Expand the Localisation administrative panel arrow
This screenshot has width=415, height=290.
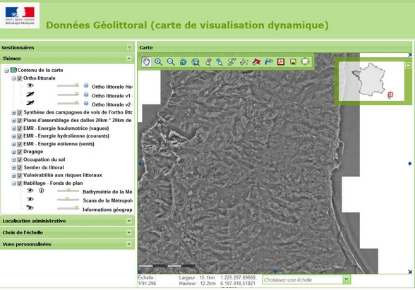pyautogui.click(x=129, y=221)
